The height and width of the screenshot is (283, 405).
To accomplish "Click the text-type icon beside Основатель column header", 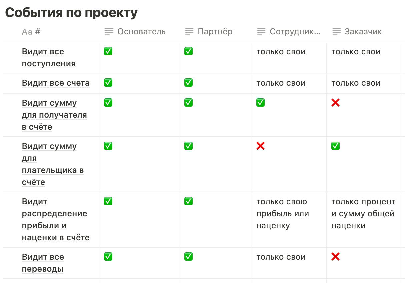I will pos(109,32).
